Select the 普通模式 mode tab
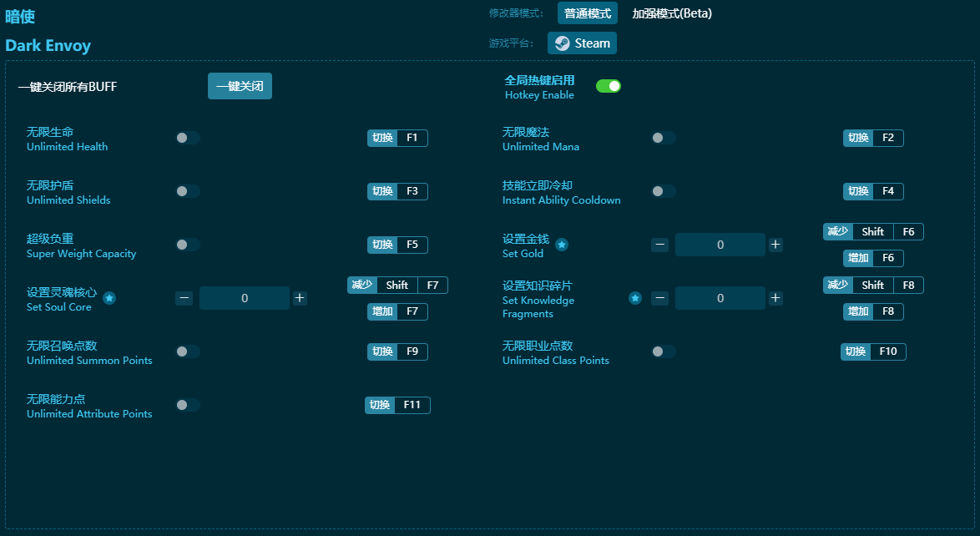980x536 pixels. coord(585,13)
